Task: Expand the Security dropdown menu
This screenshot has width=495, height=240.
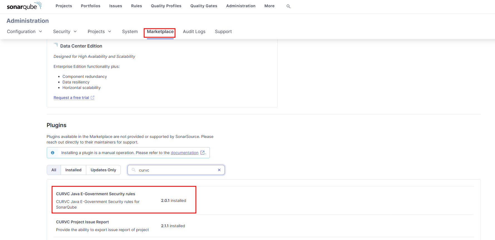Action: [65, 32]
